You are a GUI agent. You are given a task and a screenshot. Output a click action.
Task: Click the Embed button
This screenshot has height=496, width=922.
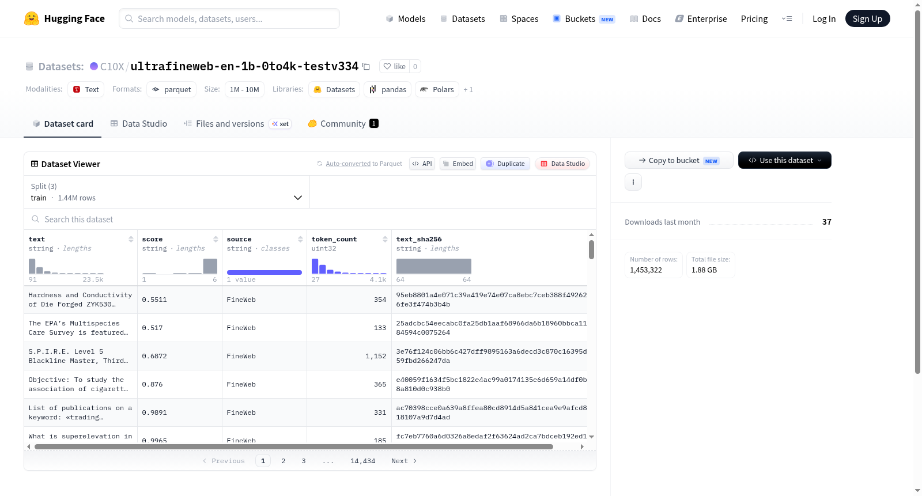point(458,164)
